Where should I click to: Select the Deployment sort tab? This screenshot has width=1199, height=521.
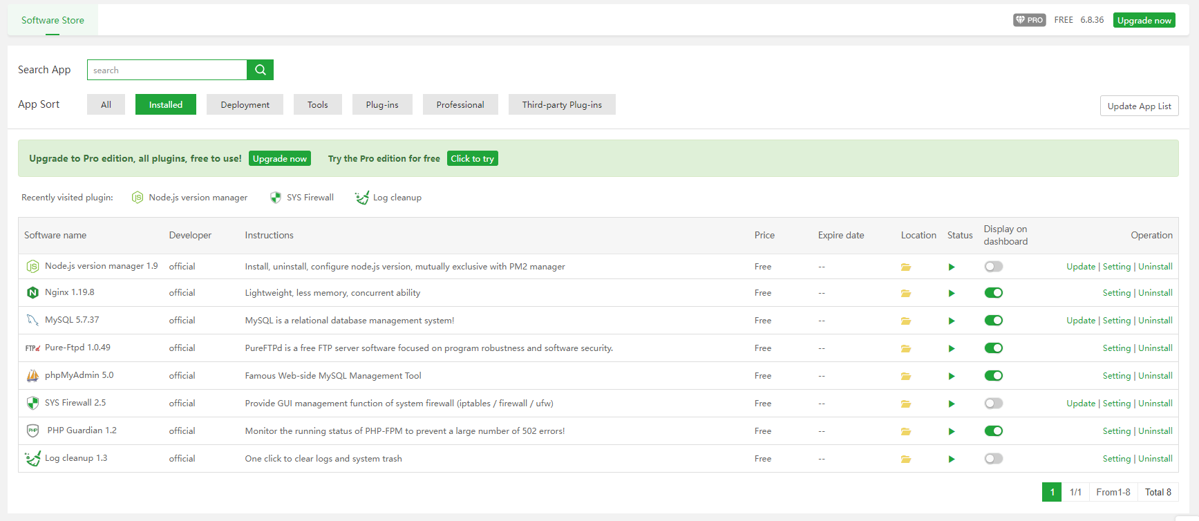[245, 105]
